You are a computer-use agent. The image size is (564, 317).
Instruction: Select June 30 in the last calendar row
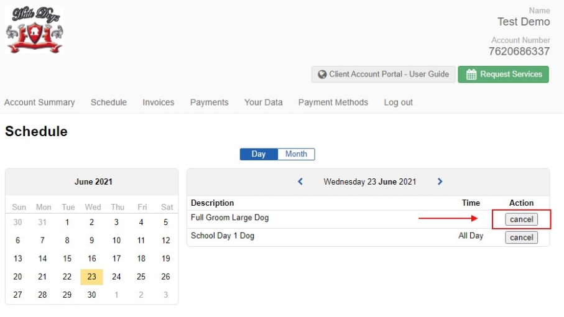click(92, 295)
